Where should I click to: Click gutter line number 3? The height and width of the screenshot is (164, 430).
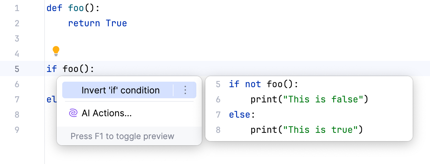point(17,38)
